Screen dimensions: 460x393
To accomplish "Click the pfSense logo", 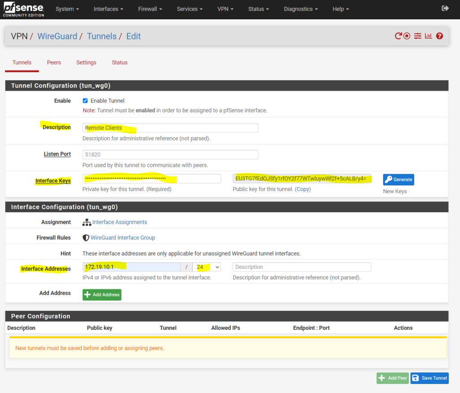I will pyautogui.click(x=23, y=10).
